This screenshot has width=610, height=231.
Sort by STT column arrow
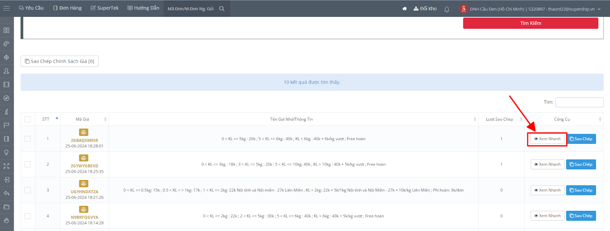(57, 118)
